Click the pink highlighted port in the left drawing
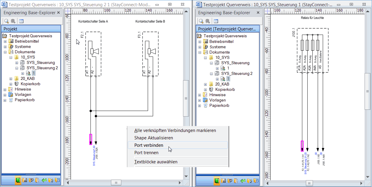Viewport: 372px width, 187px height. click(x=91, y=139)
